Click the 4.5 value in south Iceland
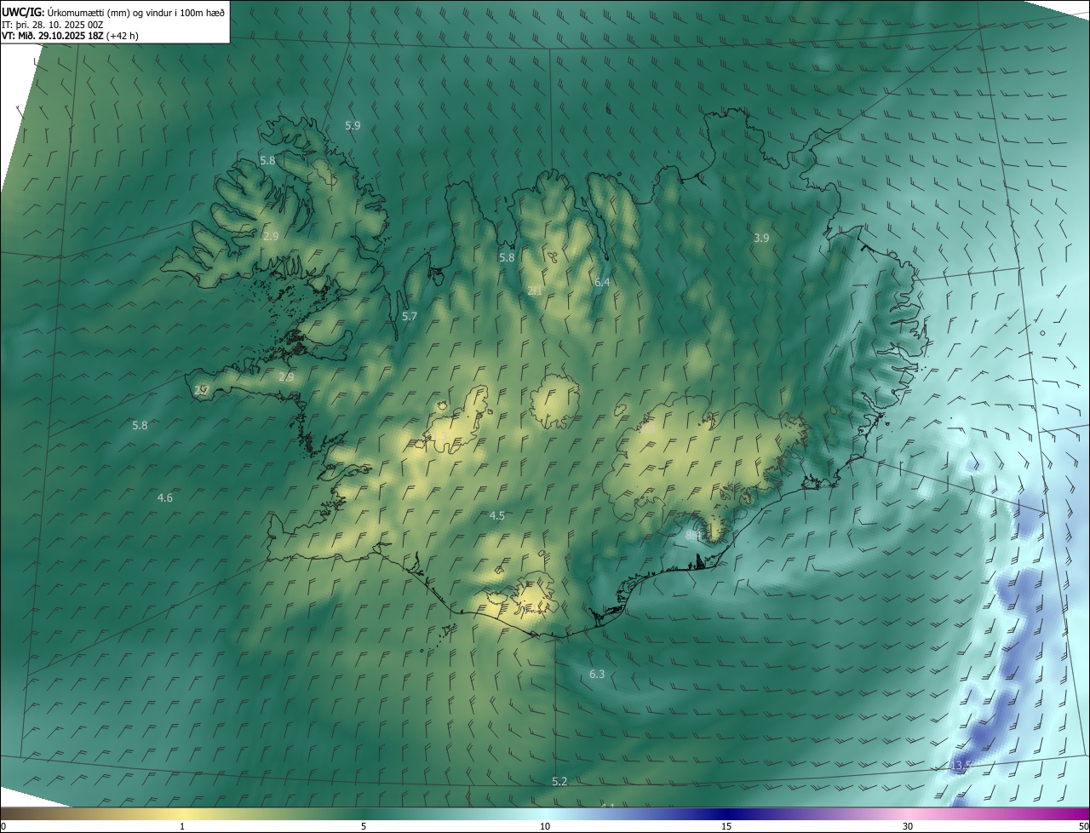The width and height of the screenshot is (1090, 833). (x=497, y=515)
